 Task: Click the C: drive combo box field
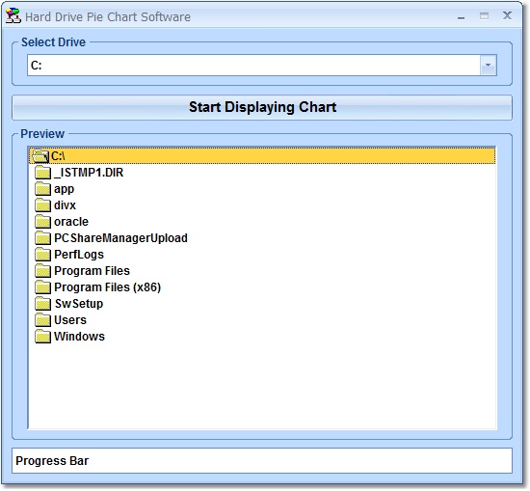[261, 65]
